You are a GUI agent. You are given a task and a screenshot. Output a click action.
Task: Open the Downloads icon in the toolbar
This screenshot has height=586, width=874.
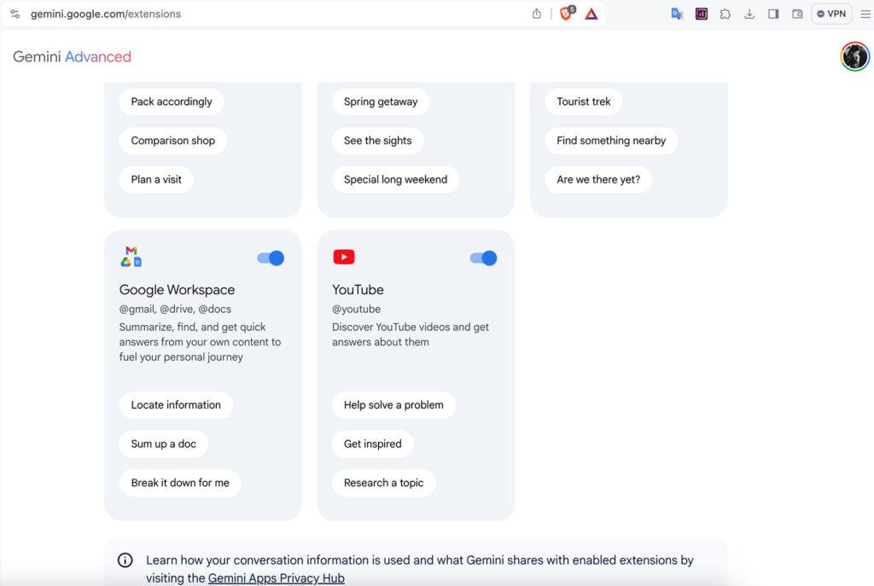[x=749, y=14]
